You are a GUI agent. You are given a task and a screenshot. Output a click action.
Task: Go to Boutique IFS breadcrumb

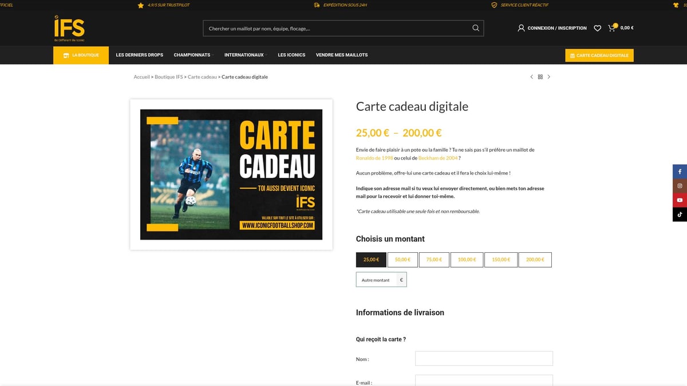(x=169, y=77)
